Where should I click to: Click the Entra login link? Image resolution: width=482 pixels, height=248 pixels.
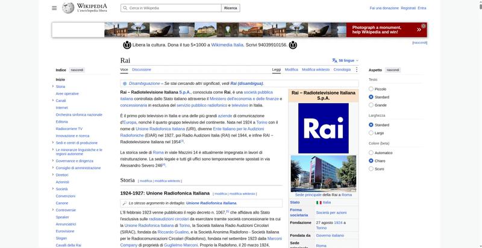[x=422, y=8]
